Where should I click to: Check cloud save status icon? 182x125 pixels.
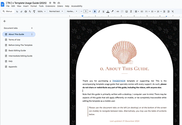click(59, 3)
